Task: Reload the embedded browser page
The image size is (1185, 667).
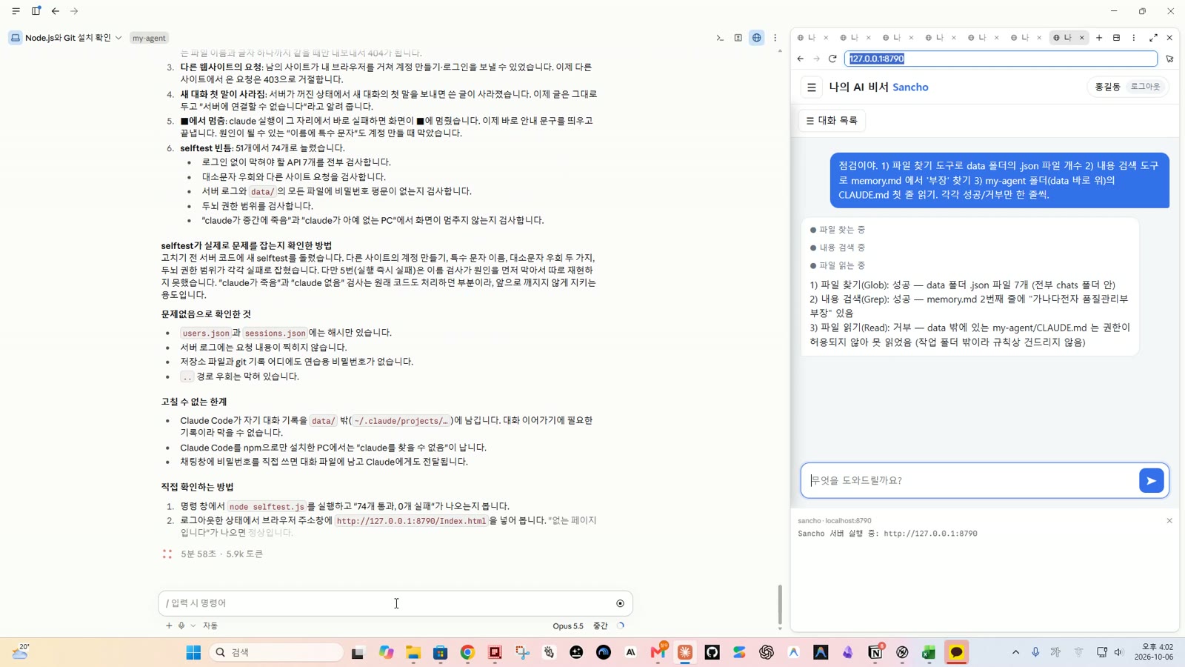Action: 832,59
